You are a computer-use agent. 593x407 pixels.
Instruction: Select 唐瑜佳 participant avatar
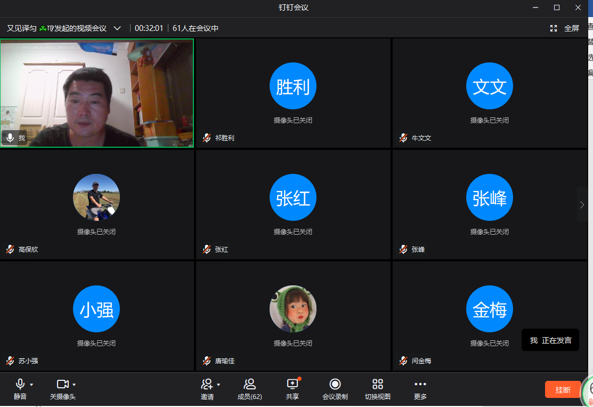(x=293, y=309)
